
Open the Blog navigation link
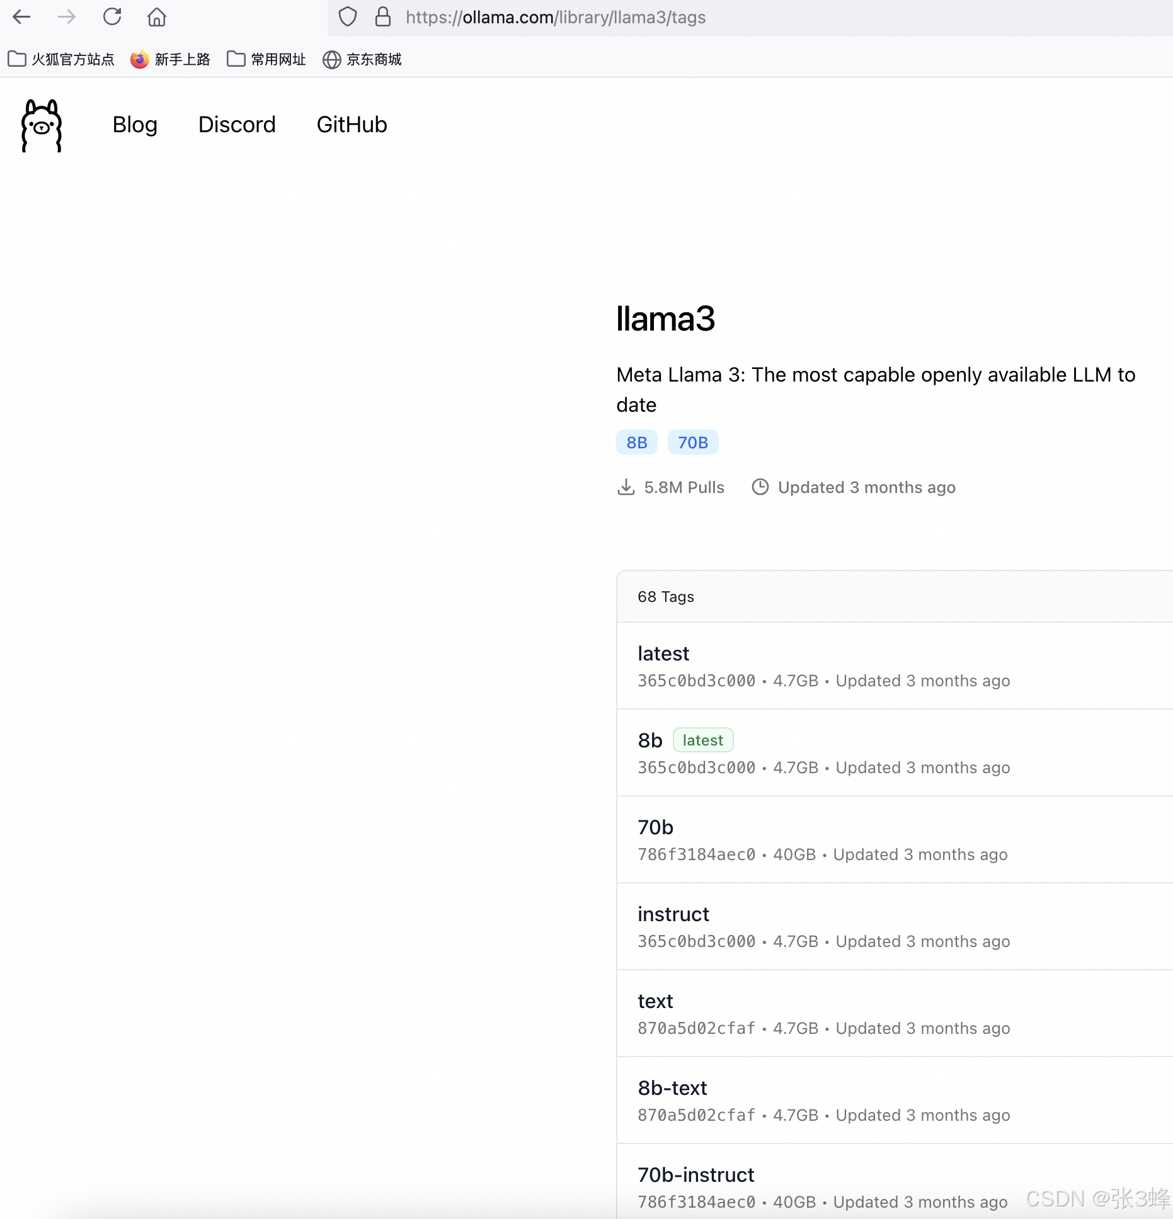(x=135, y=125)
